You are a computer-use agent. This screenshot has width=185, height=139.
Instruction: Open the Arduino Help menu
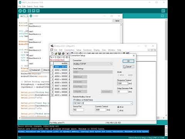42,6
